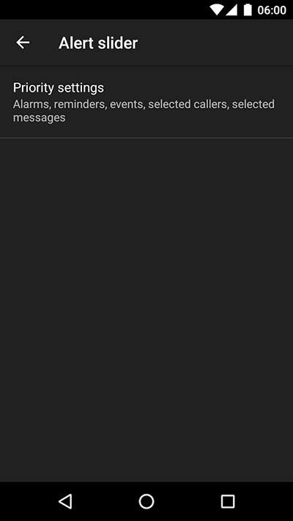The height and width of the screenshot is (521, 293).
Task: Click the divider line under Priority settings
Action: pos(146,137)
